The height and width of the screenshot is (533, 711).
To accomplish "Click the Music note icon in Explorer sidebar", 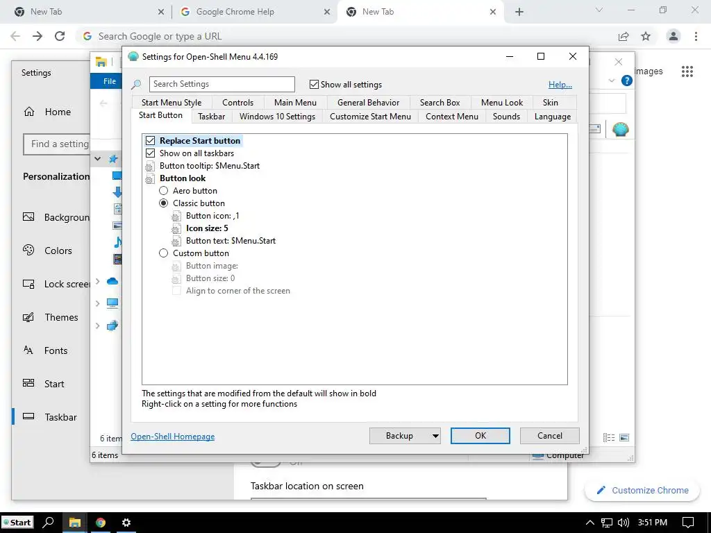I will pyautogui.click(x=117, y=242).
